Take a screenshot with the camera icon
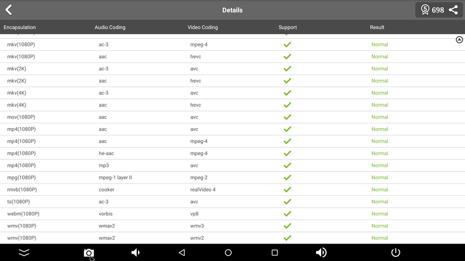The image size is (465, 261). [x=89, y=253]
